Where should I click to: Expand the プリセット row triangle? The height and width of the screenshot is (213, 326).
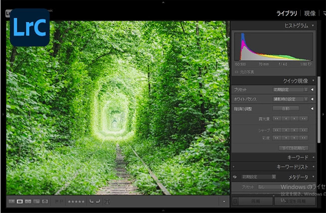312,89
